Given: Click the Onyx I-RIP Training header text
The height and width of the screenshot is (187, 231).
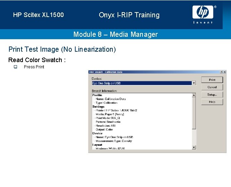Looking at the screenshot, I should 129,15.
